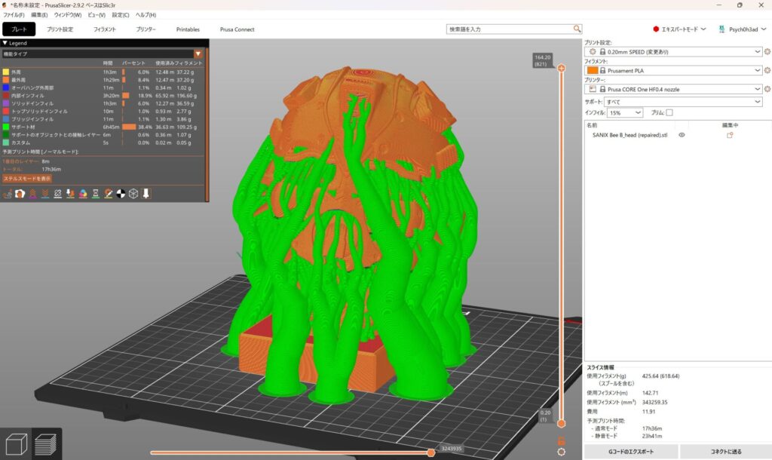Screen dimensions: 772x460
Task: Open print settings gear icon
Action: (767, 51)
